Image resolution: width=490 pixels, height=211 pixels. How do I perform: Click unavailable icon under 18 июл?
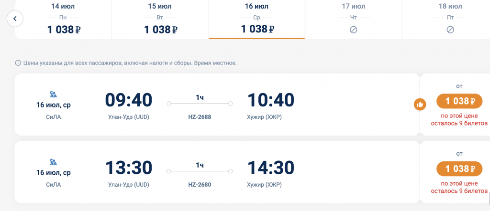(x=450, y=30)
